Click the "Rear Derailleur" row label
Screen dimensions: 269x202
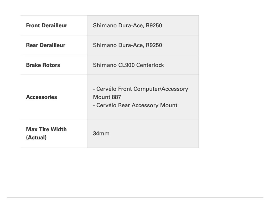(x=45, y=45)
